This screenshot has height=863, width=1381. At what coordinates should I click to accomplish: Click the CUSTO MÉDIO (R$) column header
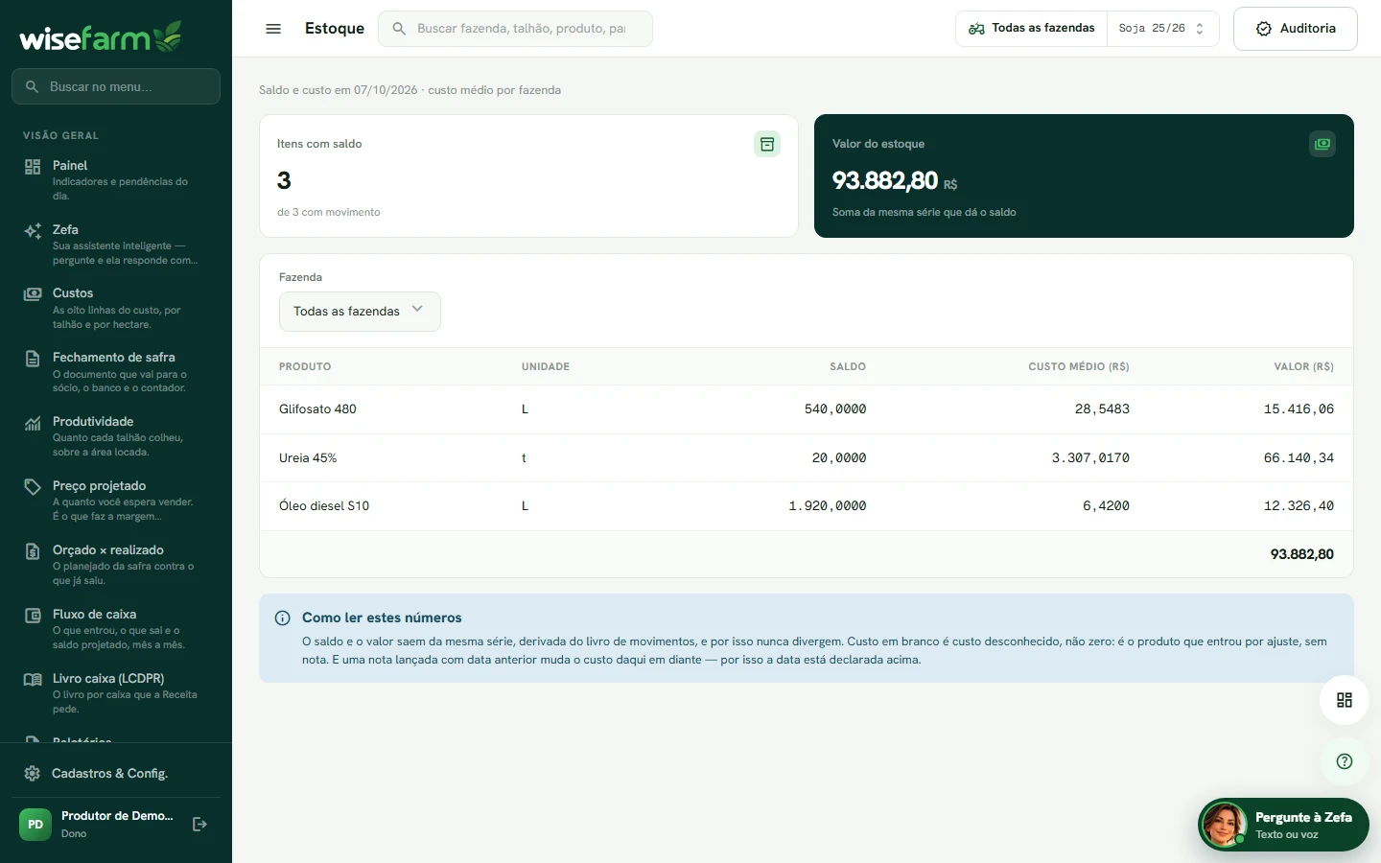pyautogui.click(x=1079, y=367)
